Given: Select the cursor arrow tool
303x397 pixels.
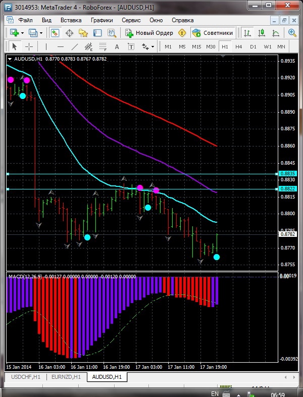Looking at the screenshot, I should 15,46.
